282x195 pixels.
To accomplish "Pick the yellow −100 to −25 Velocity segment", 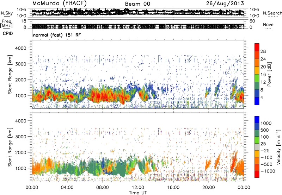I will (257, 154).
